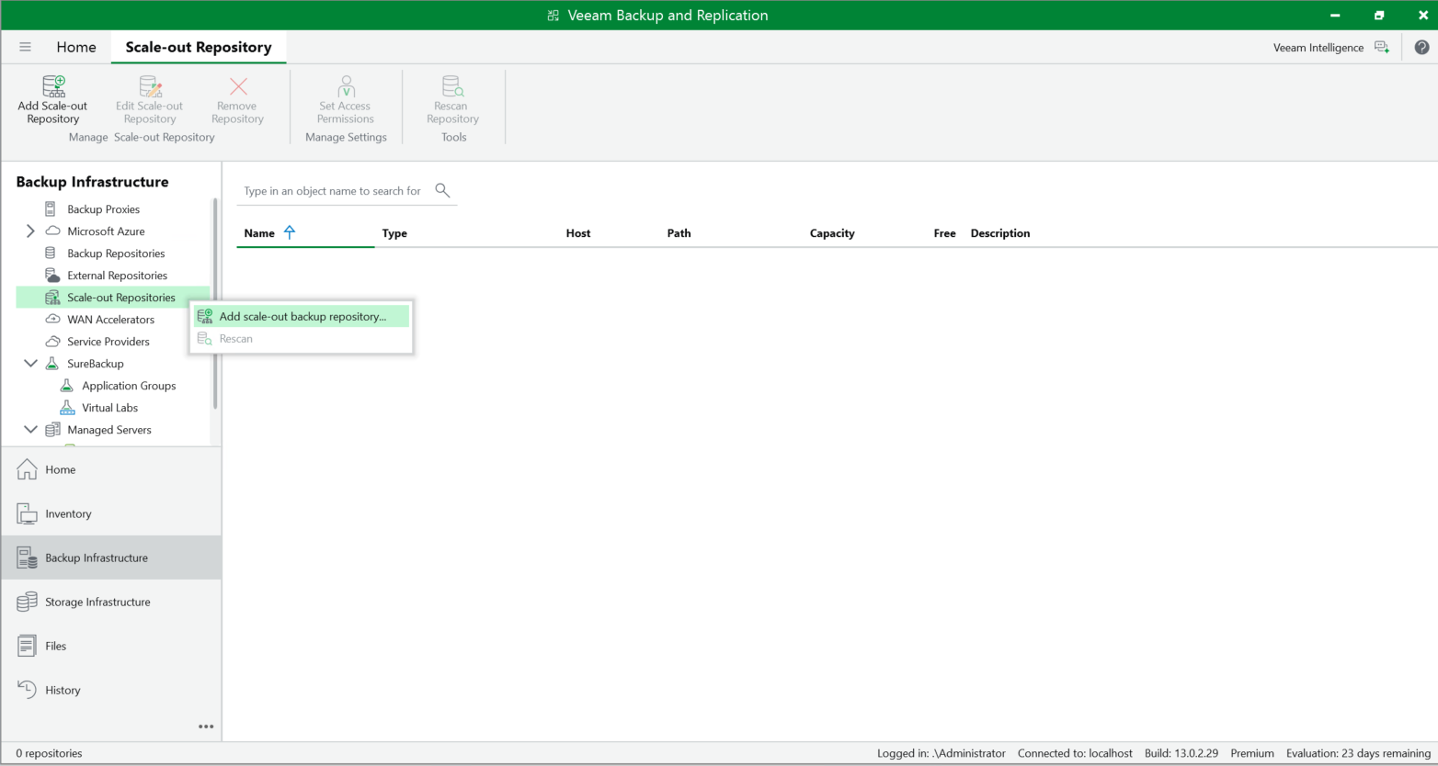The image size is (1438, 766).
Task: Click the Backup Repositories tree icon
Action: tap(51, 253)
